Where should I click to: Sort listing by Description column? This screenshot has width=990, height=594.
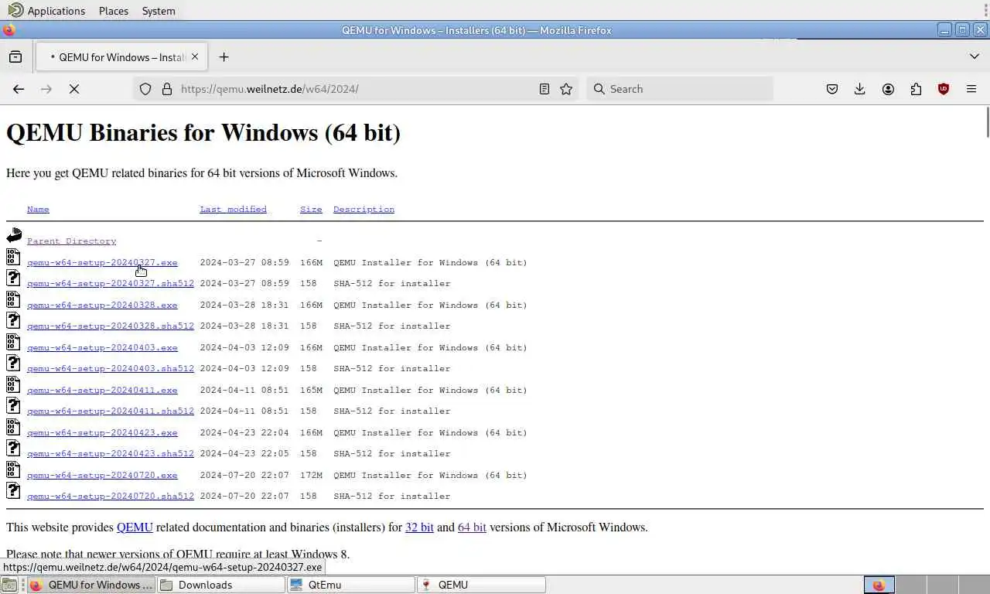pyautogui.click(x=364, y=209)
